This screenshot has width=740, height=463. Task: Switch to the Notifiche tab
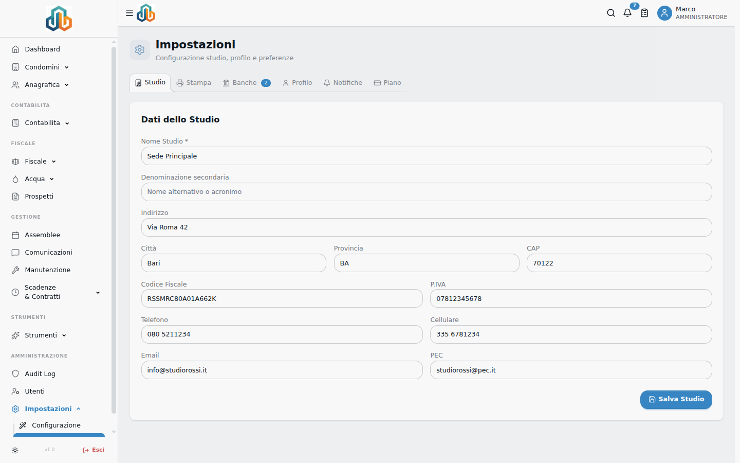(x=343, y=83)
